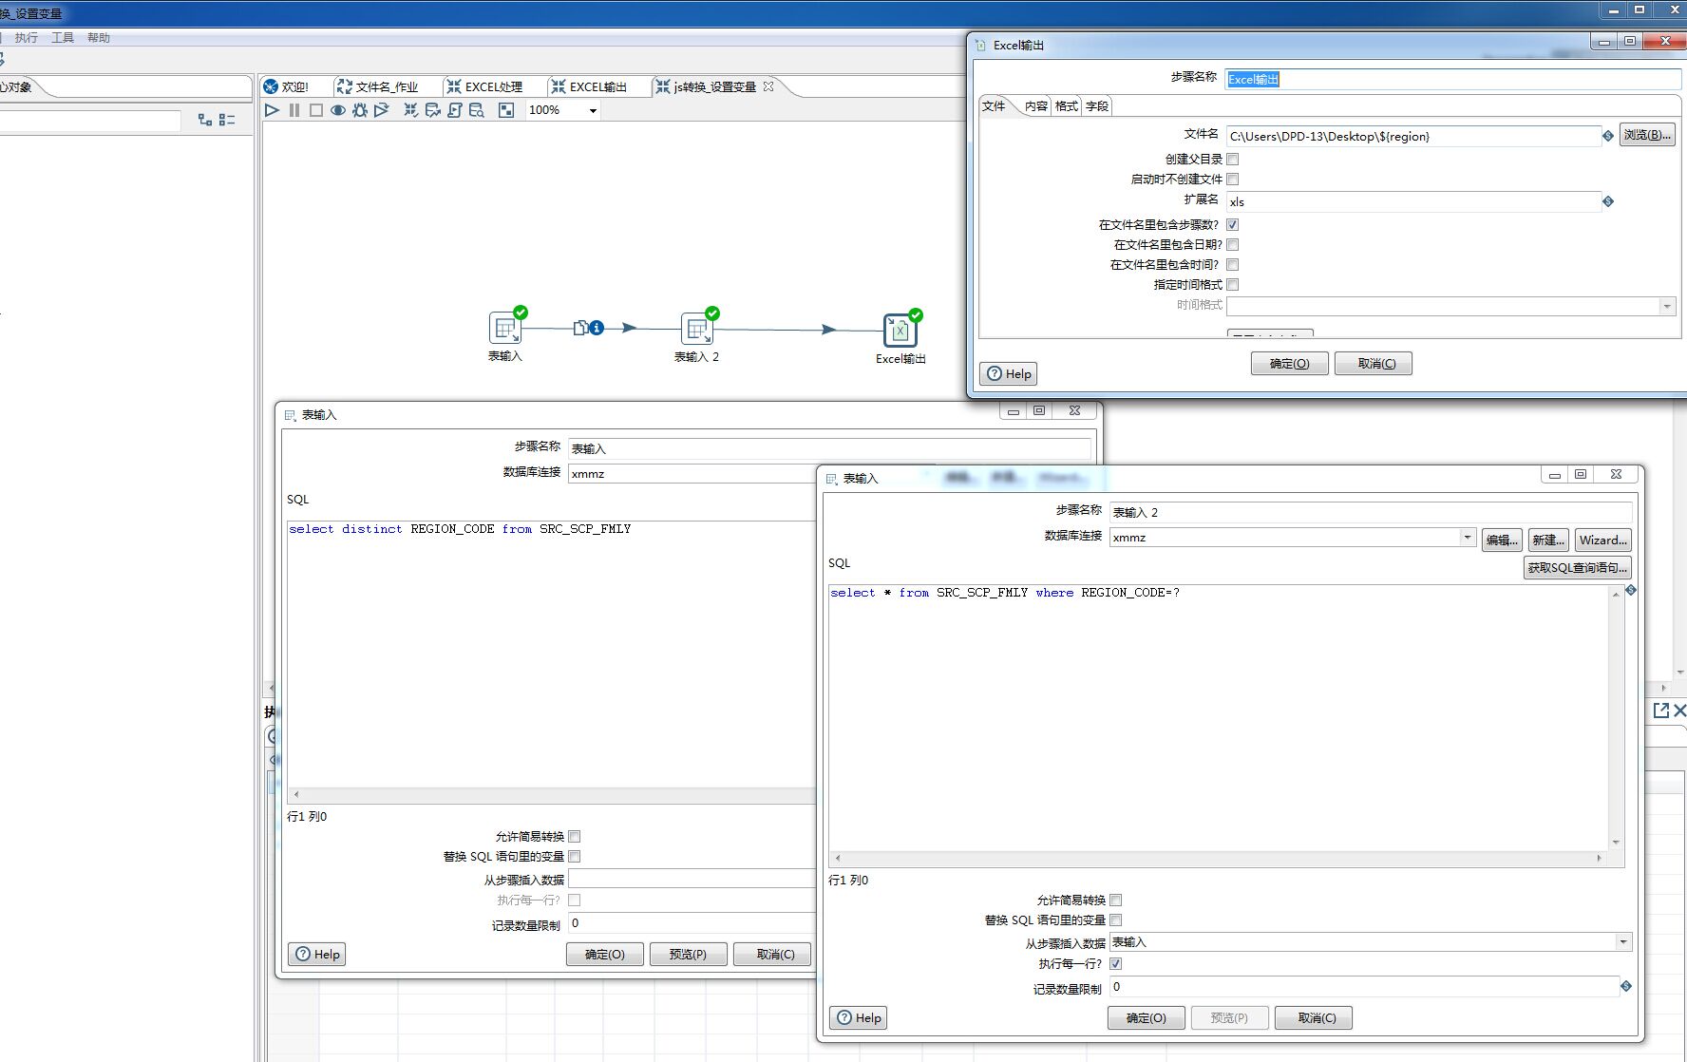Open the 字段 tab in Excel输出 dialog
Image resolution: width=1687 pixels, height=1062 pixels.
1097,106
